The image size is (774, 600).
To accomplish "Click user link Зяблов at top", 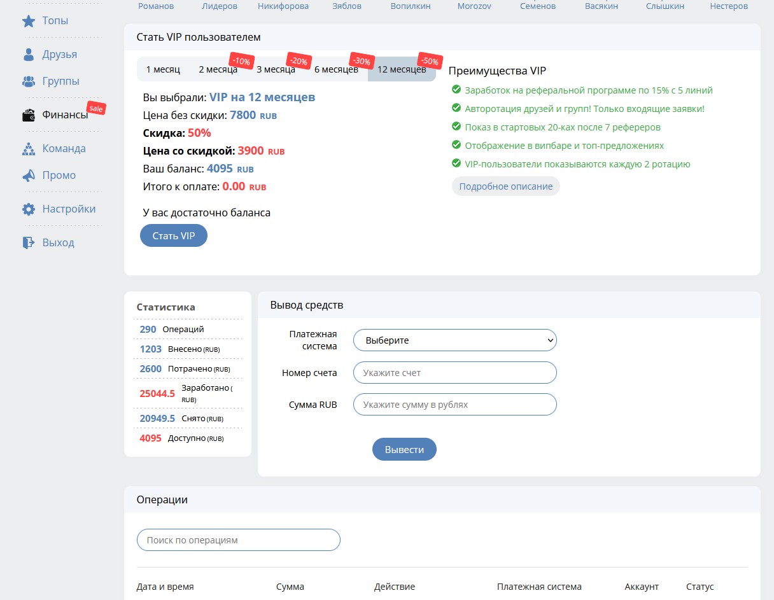I will pos(347,6).
